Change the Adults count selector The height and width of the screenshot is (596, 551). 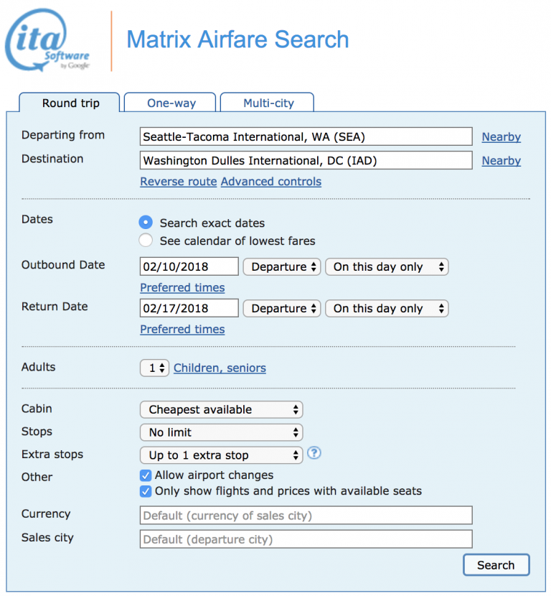pos(154,367)
